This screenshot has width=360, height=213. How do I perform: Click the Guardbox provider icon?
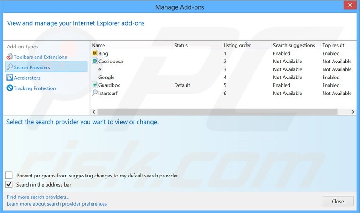[95, 85]
